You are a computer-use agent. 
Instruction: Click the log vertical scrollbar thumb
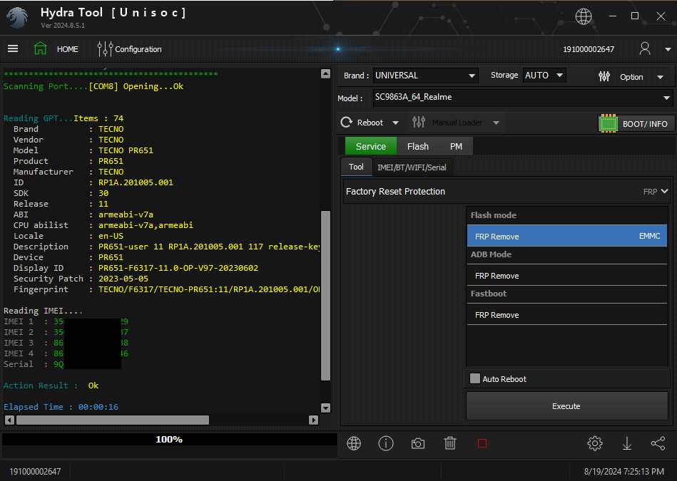(x=325, y=296)
